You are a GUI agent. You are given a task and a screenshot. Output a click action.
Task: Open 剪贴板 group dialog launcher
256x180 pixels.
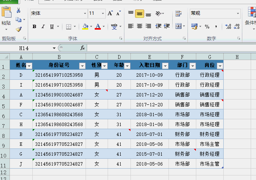coord(25,38)
